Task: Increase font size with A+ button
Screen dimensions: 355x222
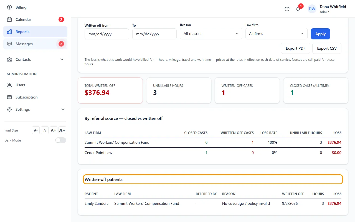Action: pyautogui.click(x=54, y=130)
